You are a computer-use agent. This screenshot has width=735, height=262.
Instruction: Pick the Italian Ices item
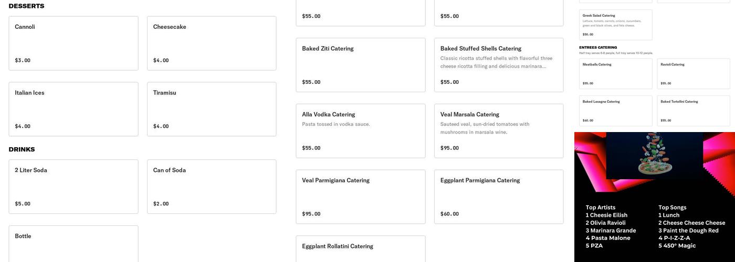pos(73,109)
